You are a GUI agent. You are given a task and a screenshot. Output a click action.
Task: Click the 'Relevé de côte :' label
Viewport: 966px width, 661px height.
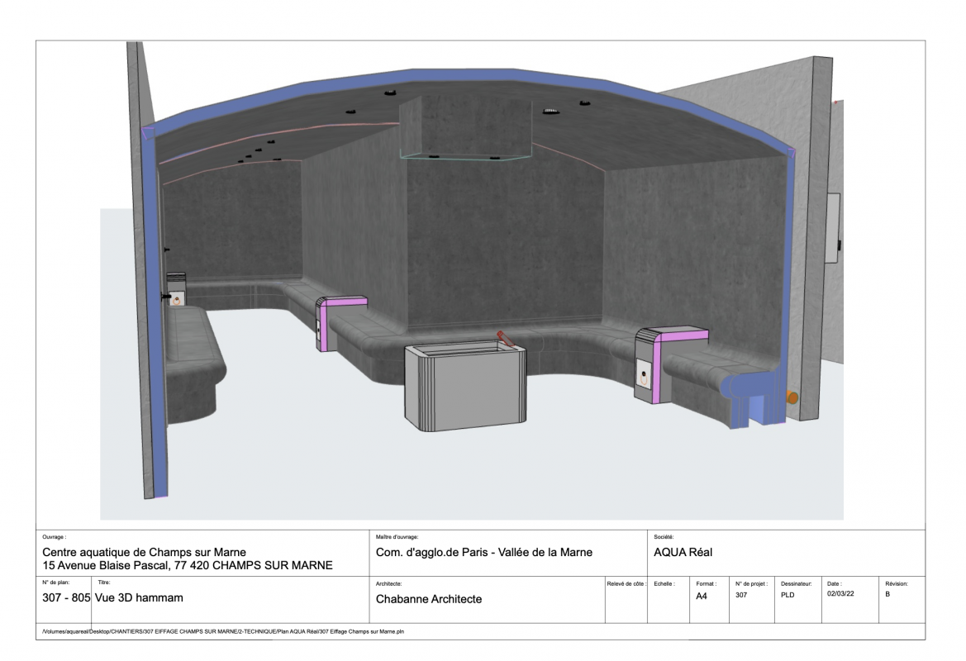(x=626, y=583)
